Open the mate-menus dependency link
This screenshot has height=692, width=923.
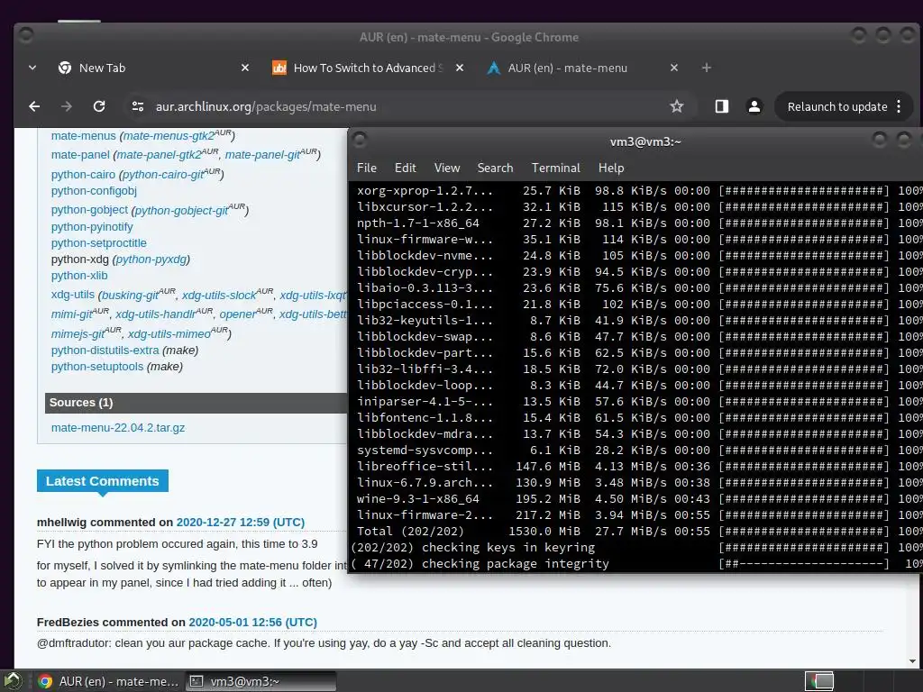[x=83, y=136]
